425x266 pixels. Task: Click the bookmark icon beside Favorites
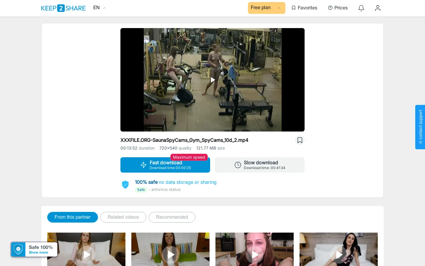pos(294,8)
